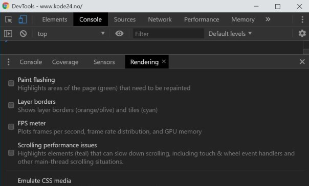Minimize the DevTools window
Screen dimensions: 309x186
click(x=256, y=6)
